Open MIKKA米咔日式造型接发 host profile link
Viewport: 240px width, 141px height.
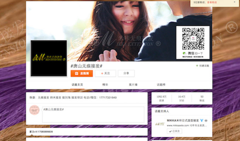(x=183, y=121)
